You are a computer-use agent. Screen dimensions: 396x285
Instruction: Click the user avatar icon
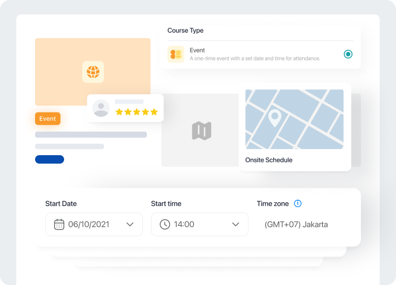(101, 108)
